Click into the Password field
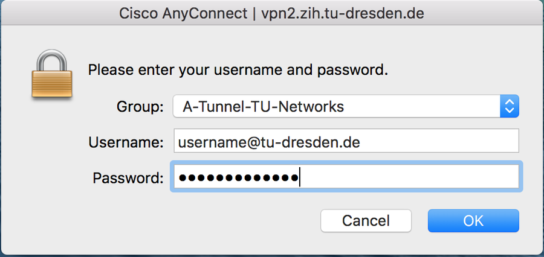 [x=346, y=176]
